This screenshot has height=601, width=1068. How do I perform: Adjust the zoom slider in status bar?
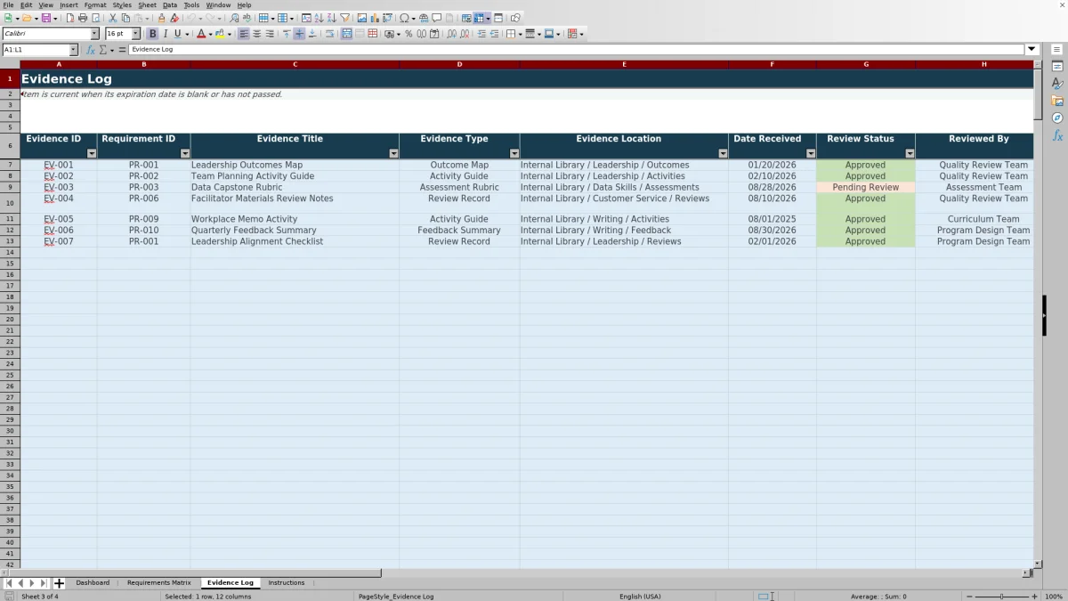[1001, 597]
